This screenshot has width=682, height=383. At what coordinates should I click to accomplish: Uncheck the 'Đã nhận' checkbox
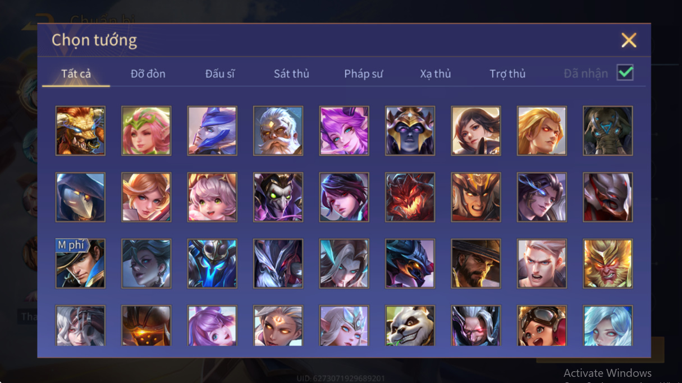625,73
